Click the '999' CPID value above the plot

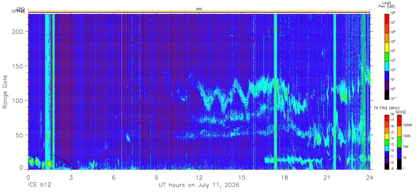click(x=199, y=9)
